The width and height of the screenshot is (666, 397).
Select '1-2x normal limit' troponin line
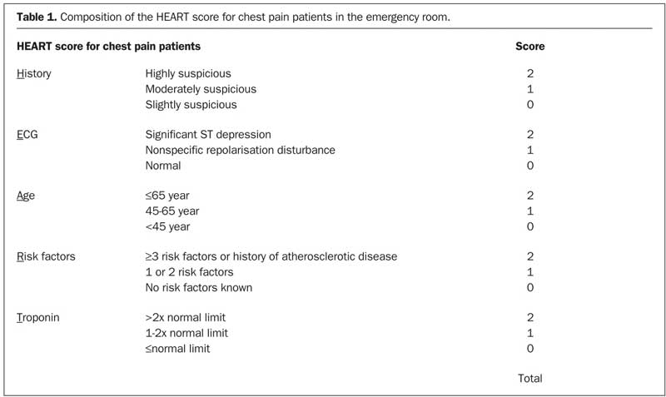click(186, 333)
